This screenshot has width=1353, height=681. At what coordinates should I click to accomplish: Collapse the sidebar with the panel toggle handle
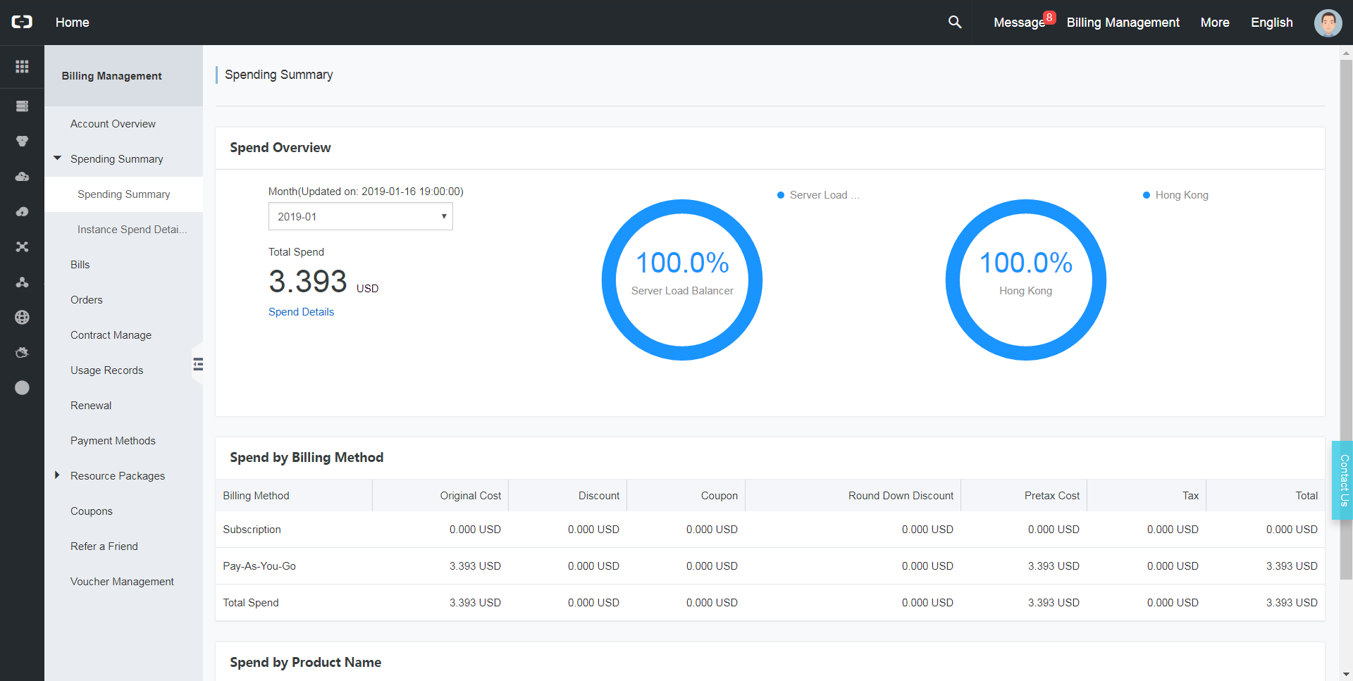pyautogui.click(x=198, y=364)
